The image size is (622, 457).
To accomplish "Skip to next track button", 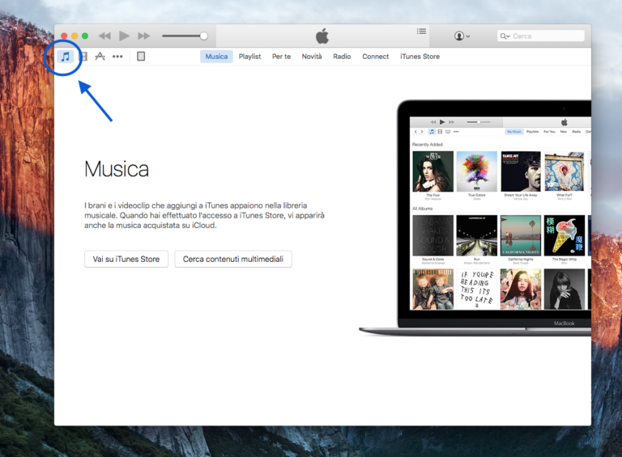I will (143, 36).
